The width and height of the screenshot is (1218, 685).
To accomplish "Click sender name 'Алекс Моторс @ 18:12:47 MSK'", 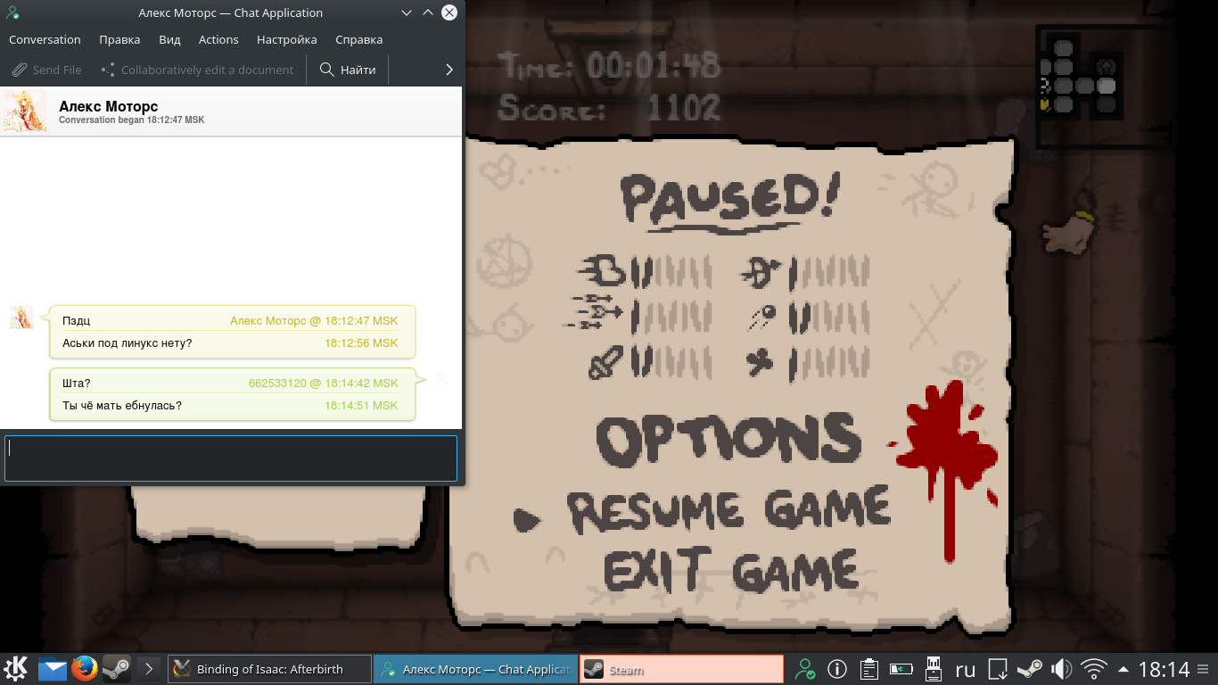I will [314, 321].
